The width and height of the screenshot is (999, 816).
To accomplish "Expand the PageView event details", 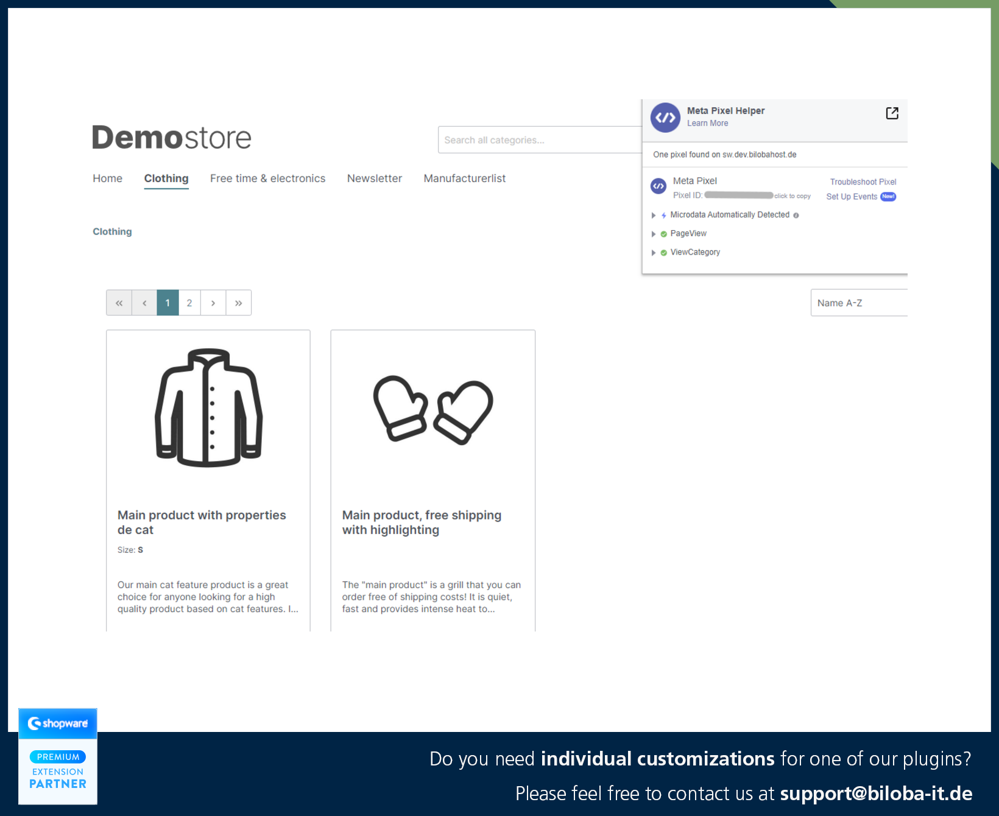I will click(654, 234).
